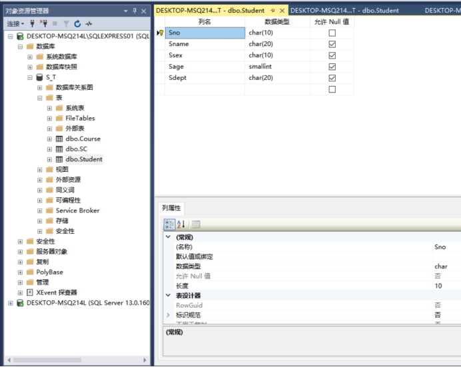The height and width of the screenshot is (367, 461).
Task: Toggle Allow Null checkbox for Ssex
Action: pyautogui.click(x=332, y=55)
